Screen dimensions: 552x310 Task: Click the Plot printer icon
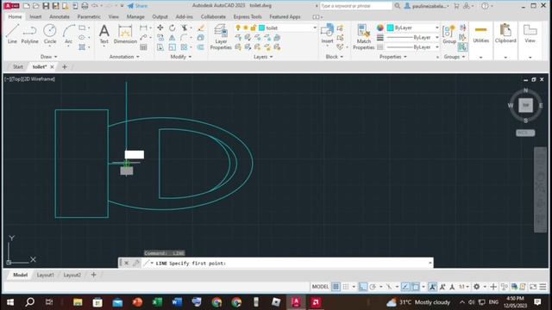pos(85,6)
